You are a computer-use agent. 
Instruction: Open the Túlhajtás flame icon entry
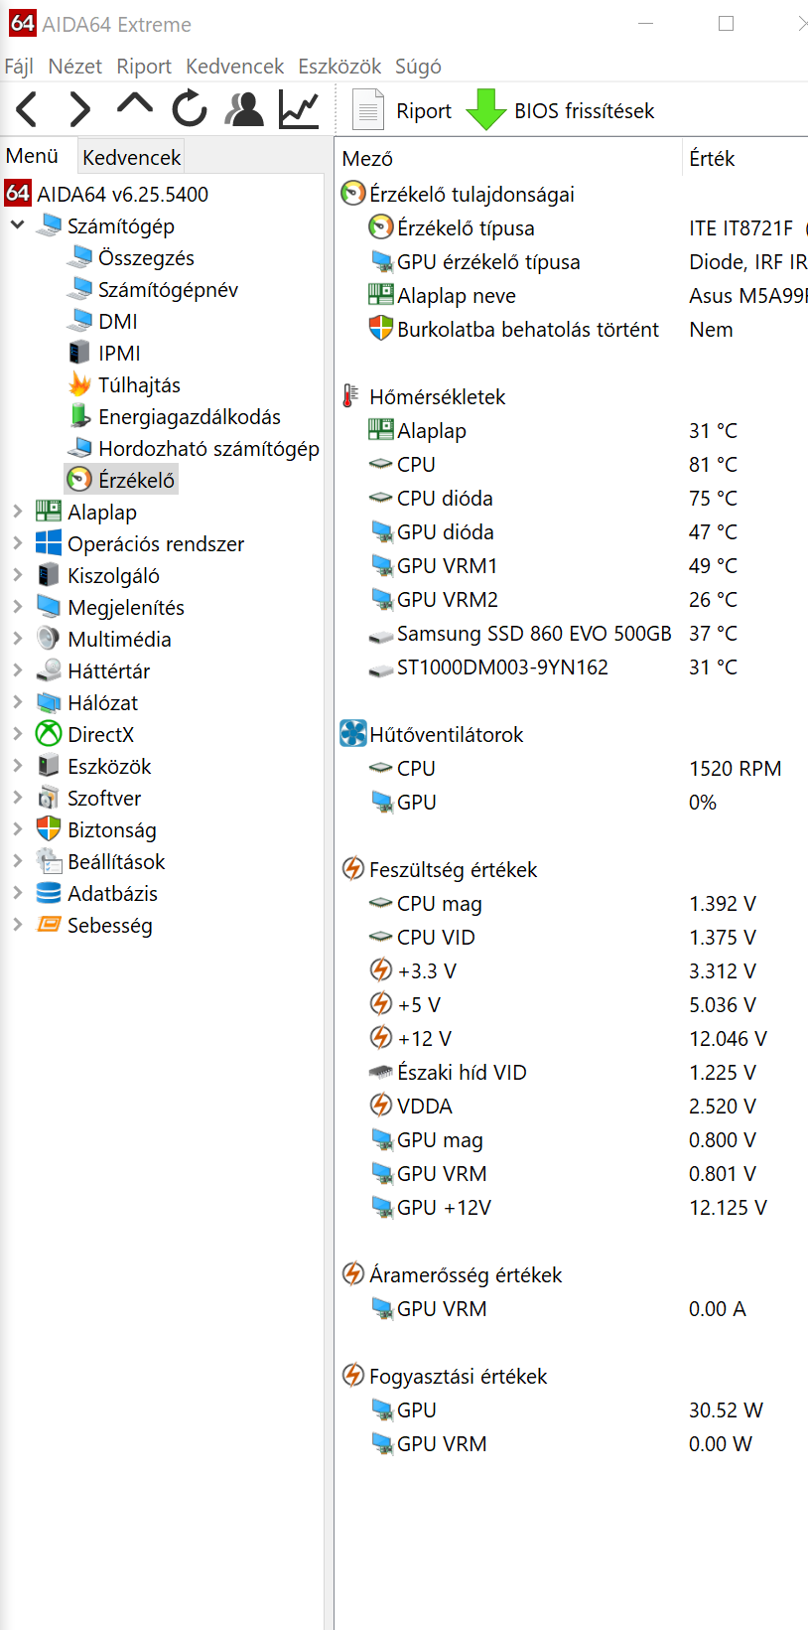pos(80,384)
